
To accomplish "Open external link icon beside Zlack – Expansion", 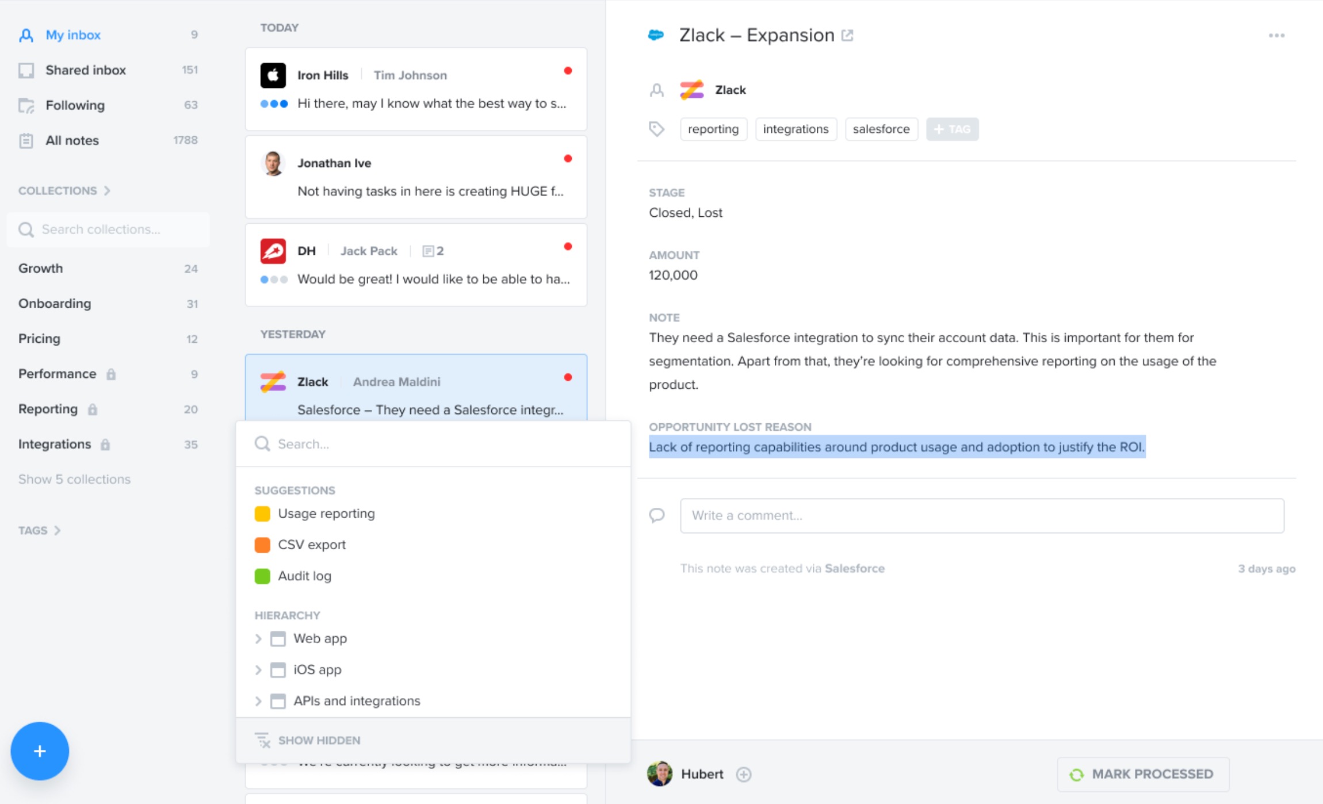I will click(x=847, y=36).
